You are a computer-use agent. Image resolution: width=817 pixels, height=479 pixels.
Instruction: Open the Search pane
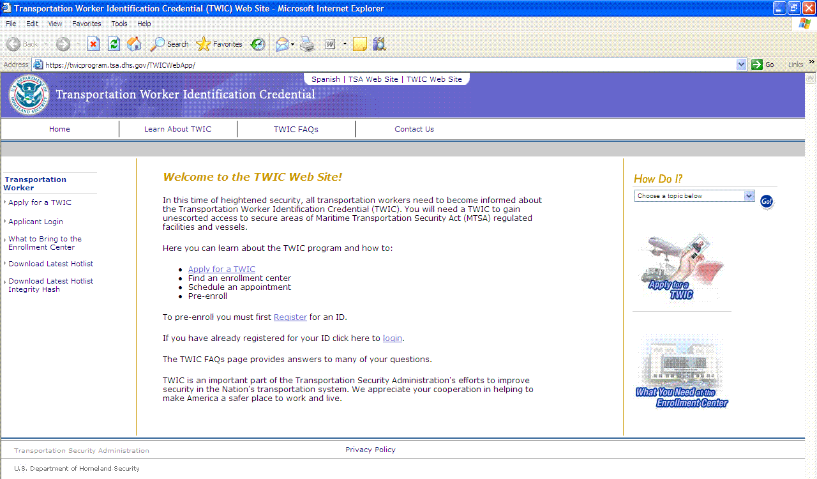(169, 44)
